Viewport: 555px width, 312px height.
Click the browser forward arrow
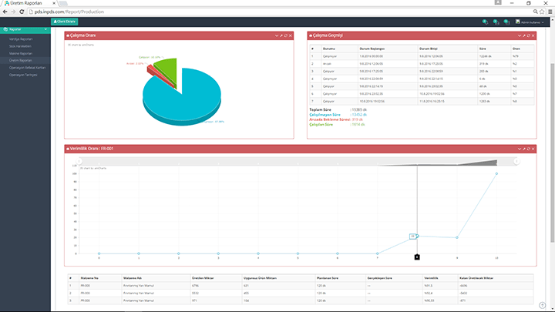13,12
